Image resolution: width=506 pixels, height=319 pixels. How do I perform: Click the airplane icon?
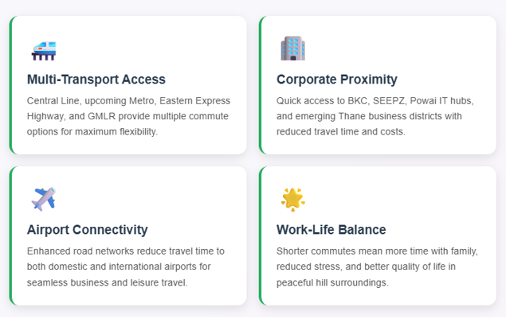pyautogui.click(x=43, y=198)
